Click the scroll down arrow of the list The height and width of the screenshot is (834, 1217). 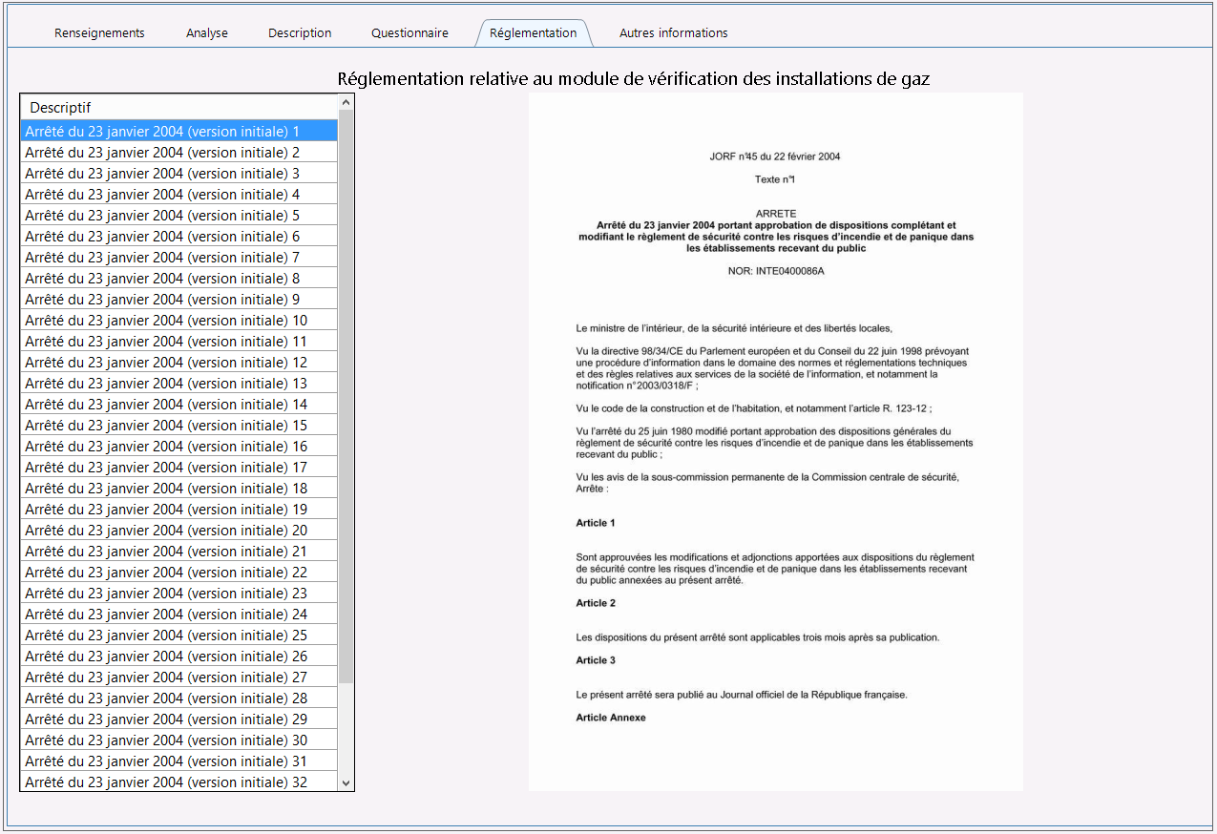[346, 782]
